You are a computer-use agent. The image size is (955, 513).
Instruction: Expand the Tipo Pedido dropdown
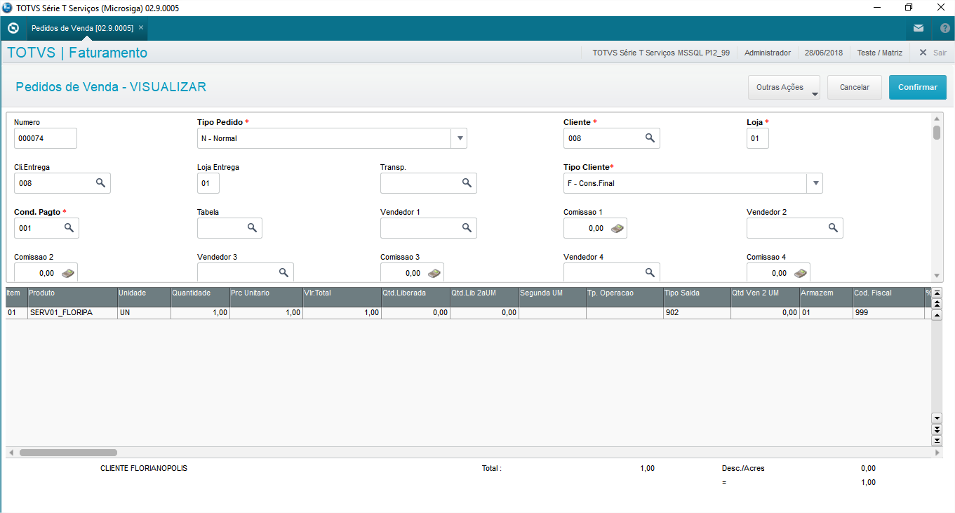[x=459, y=138]
